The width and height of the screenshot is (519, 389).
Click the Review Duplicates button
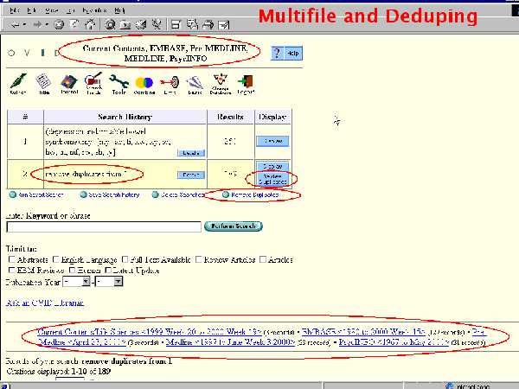(272, 179)
